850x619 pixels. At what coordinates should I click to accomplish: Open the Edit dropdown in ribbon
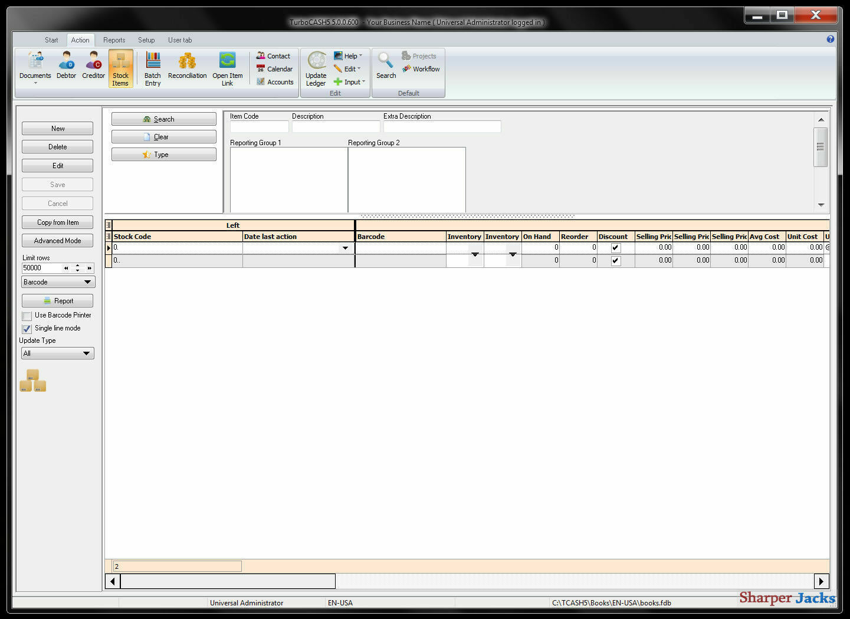point(347,69)
